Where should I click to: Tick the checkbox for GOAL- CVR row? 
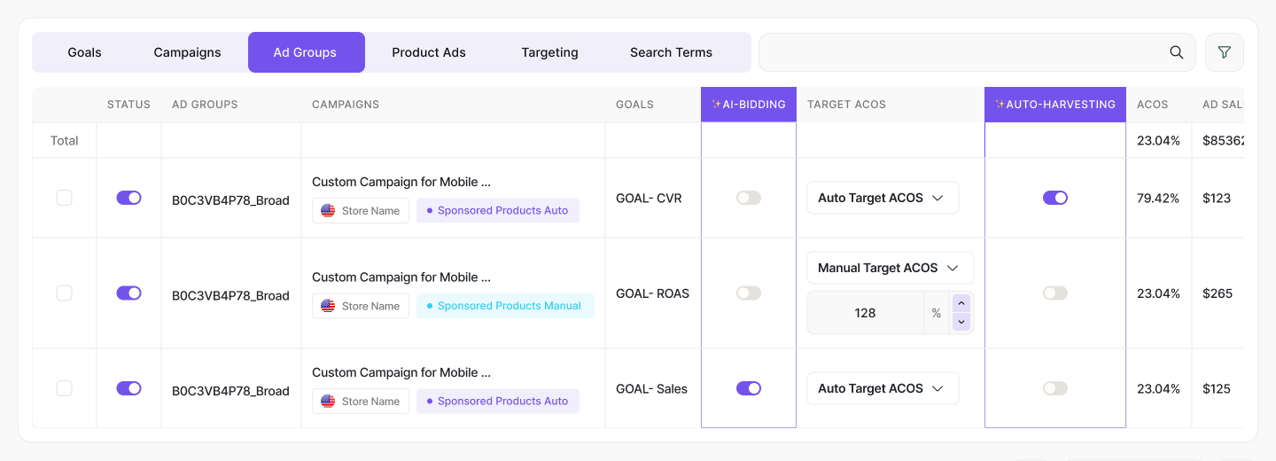[64, 198]
